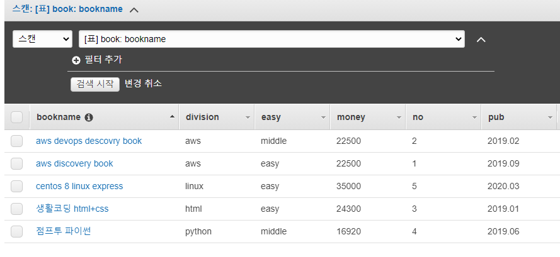Open the easy column dropdown arrow
This screenshot has width=560, height=257.
point(324,118)
